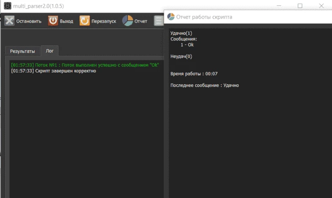Click the Отчет text label

(141, 21)
